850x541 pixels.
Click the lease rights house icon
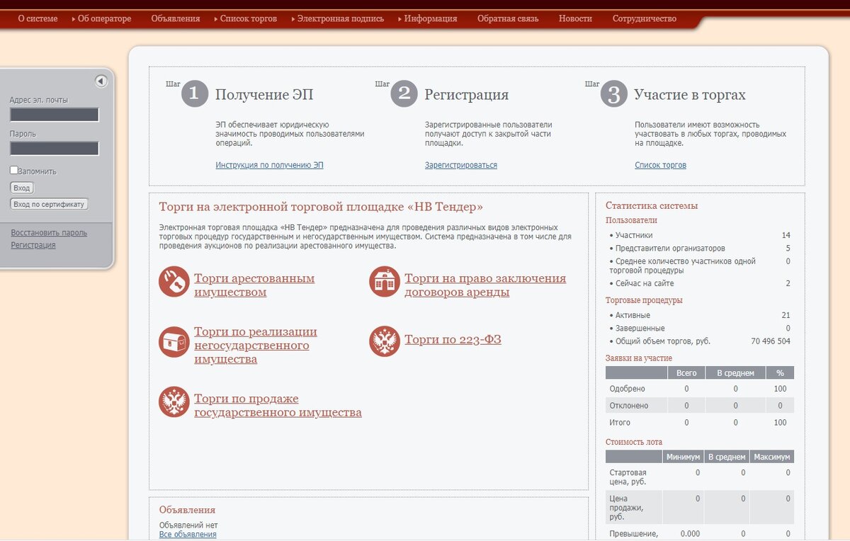click(x=385, y=282)
